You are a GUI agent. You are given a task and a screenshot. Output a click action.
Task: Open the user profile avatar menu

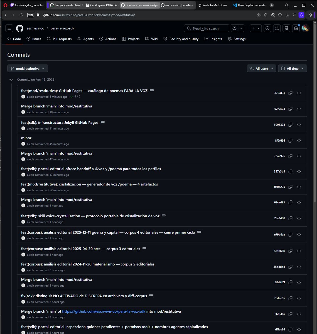(305, 28)
